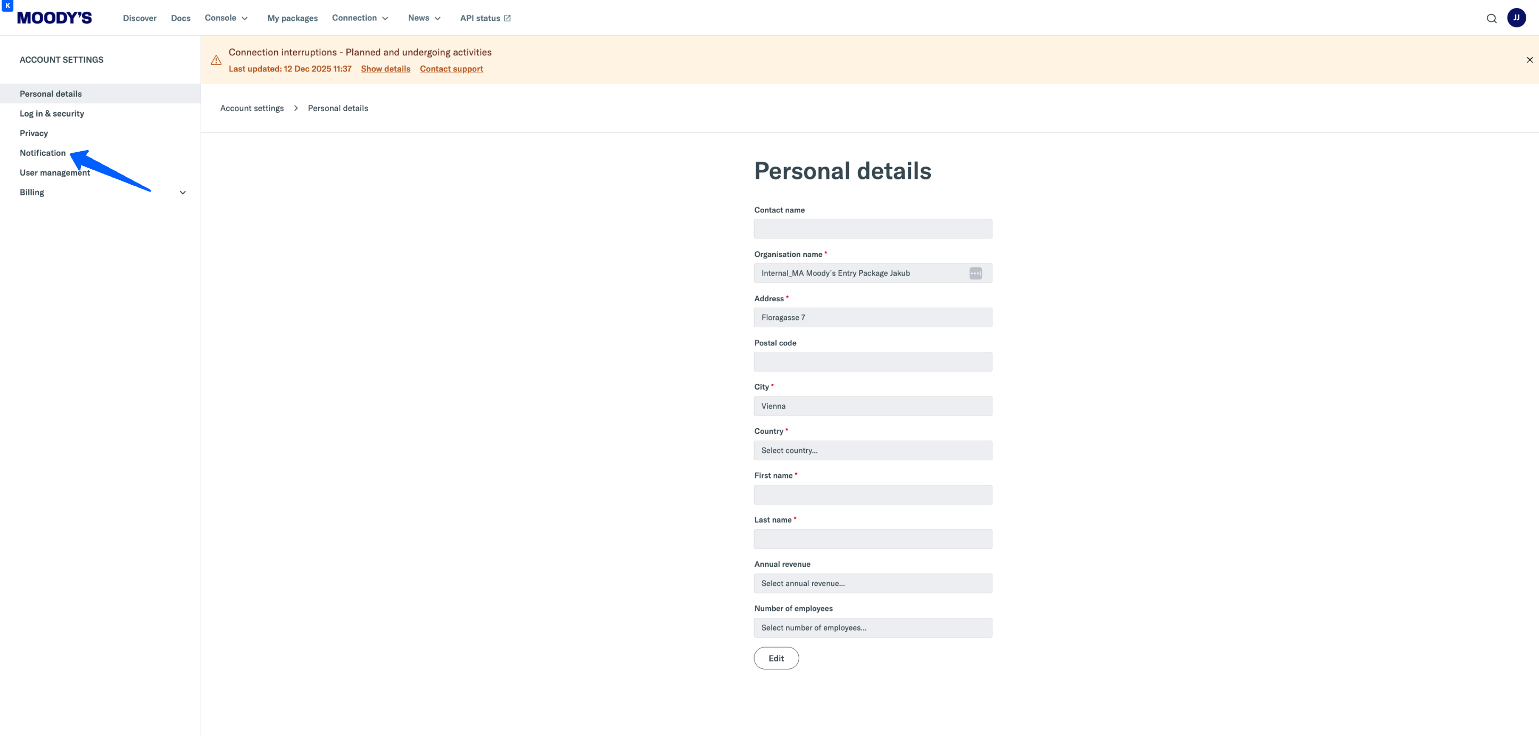Open the JJ user avatar menu
1539x736 pixels.
[1516, 18]
